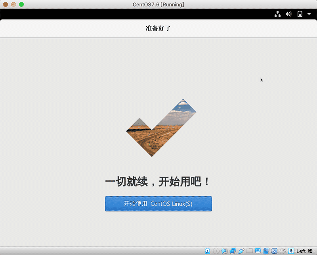Click the audio icon in the VirtualBox status bar
Viewport: 317px width, 255px height.
[x=224, y=251]
